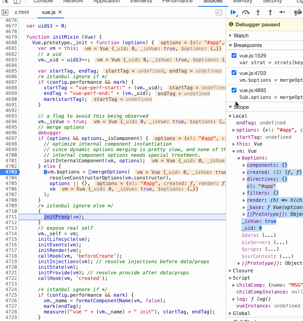Screen dimensions: 303x321
Task: Click $ssrContext getter (...) value
Action: (x=287, y=256)
